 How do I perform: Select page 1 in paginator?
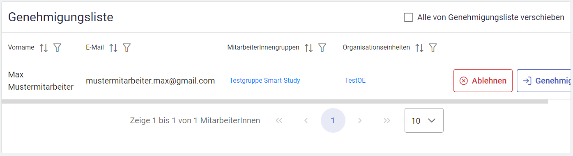point(333,120)
